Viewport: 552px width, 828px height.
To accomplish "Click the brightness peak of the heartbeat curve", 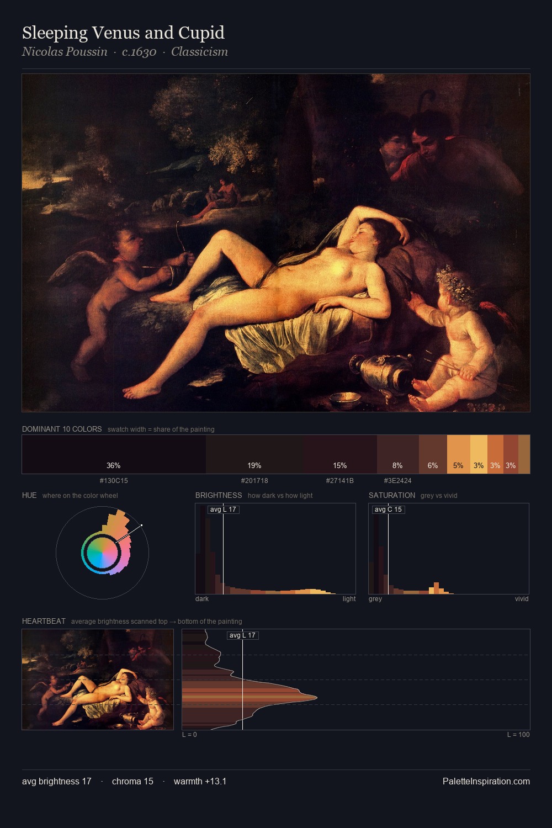I will (316, 697).
